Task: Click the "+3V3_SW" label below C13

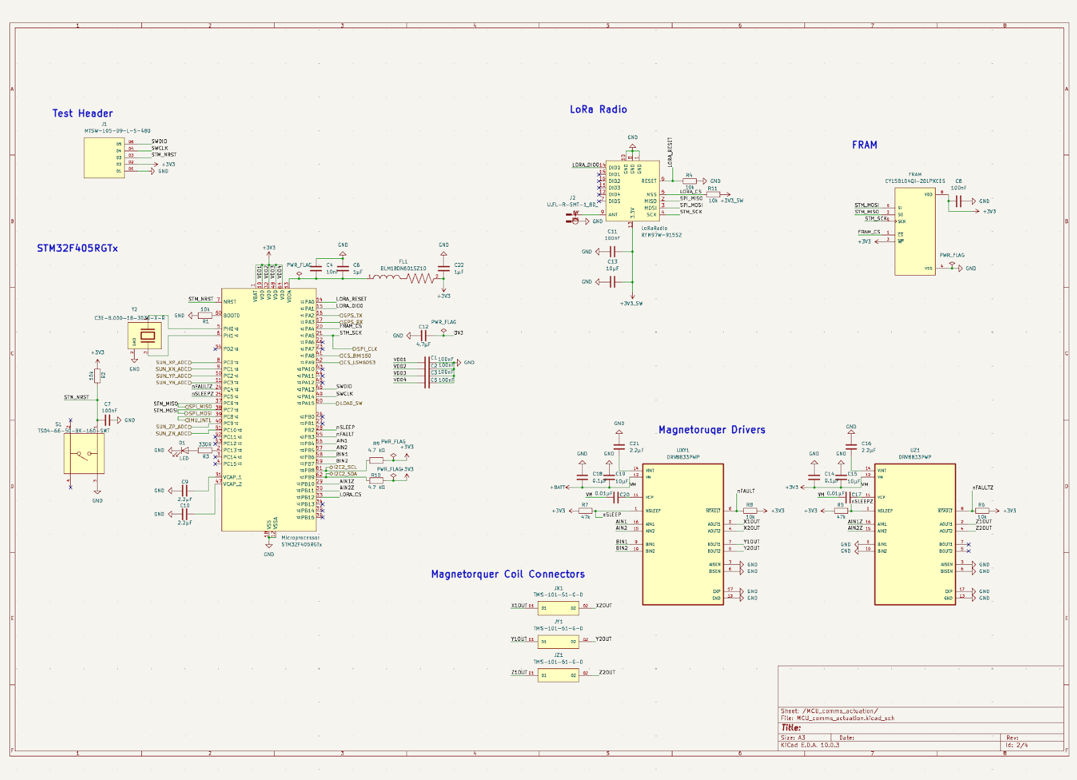Action: pyautogui.click(x=631, y=304)
